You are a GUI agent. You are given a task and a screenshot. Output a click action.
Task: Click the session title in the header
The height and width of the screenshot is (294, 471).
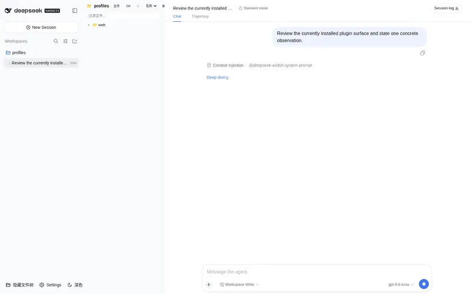202,8
